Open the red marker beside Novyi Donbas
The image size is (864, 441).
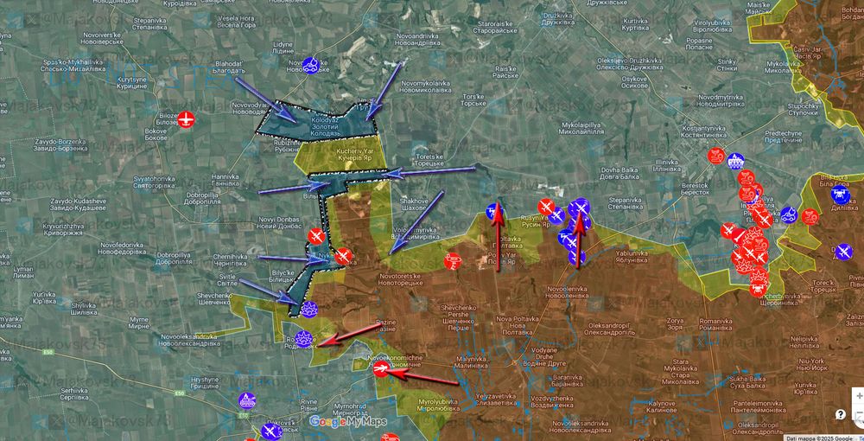pyautogui.click(x=315, y=236)
